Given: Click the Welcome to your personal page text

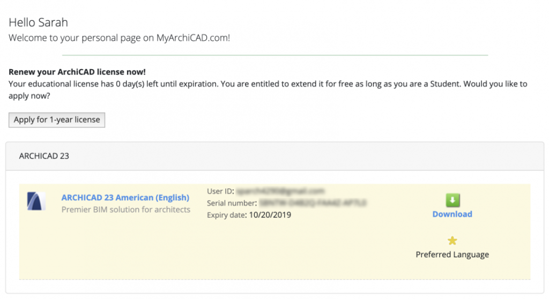Looking at the screenshot, I should pyautogui.click(x=120, y=38).
